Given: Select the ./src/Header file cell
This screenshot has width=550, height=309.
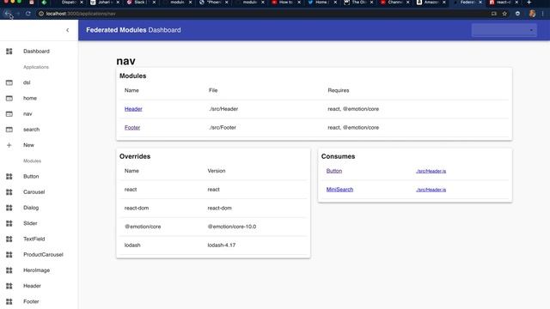Looking at the screenshot, I should [223, 109].
